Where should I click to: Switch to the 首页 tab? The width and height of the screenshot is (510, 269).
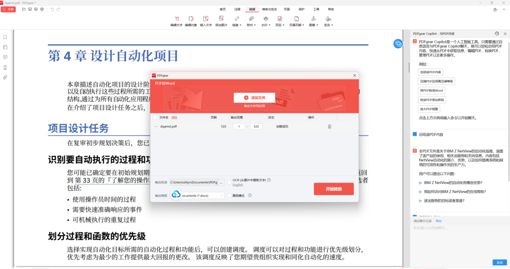tap(223, 9)
